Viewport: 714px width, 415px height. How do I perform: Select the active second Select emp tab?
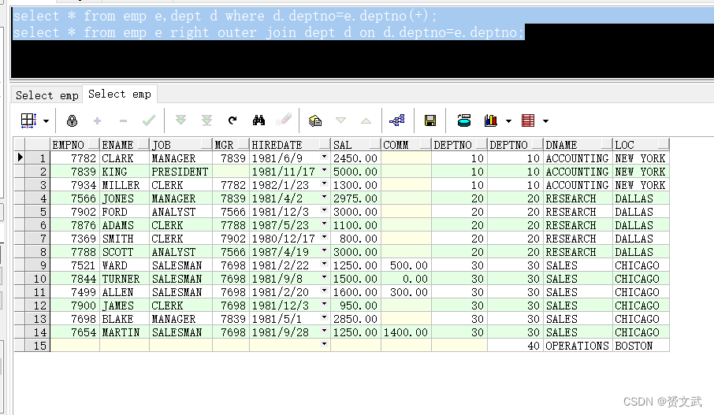(120, 94)
